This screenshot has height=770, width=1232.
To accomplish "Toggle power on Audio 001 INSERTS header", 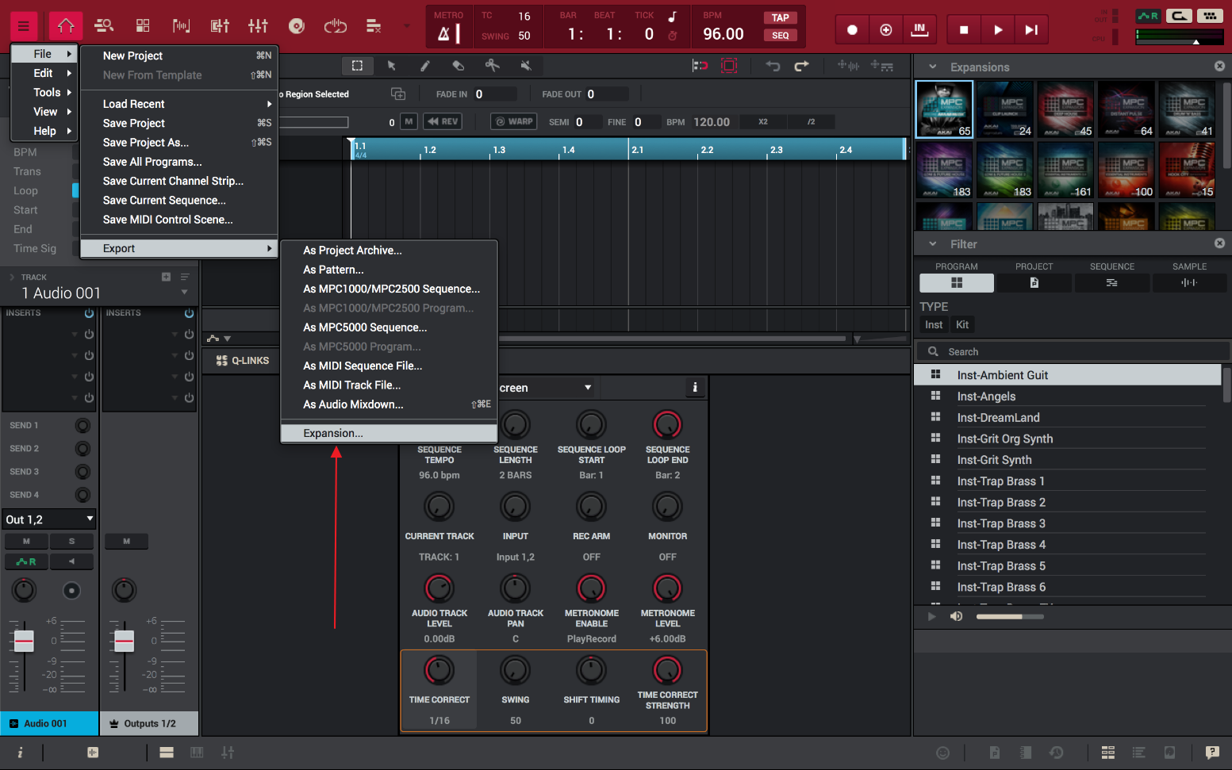I will 89,313.
